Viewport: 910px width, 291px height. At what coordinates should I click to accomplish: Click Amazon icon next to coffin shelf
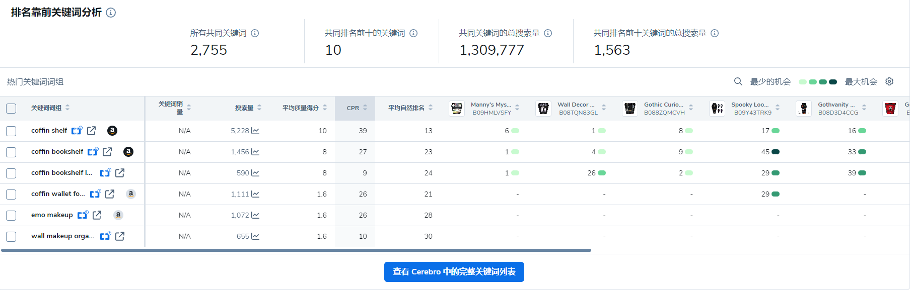pos(112,131)
